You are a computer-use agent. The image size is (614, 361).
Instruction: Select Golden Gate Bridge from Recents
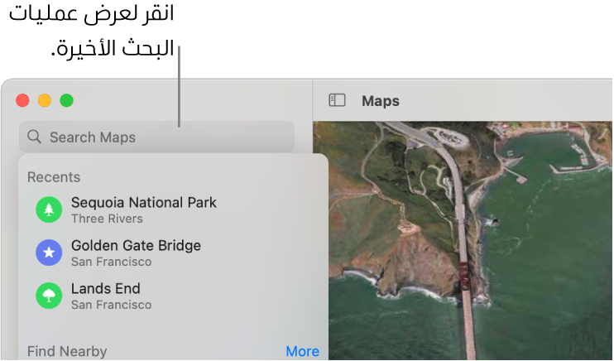coord(136,245)
